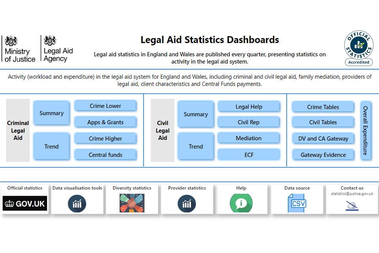The width and height of the screenshot is (379, 253).
Task: Click the Diversity statistics hands icon
Action: 132,203
